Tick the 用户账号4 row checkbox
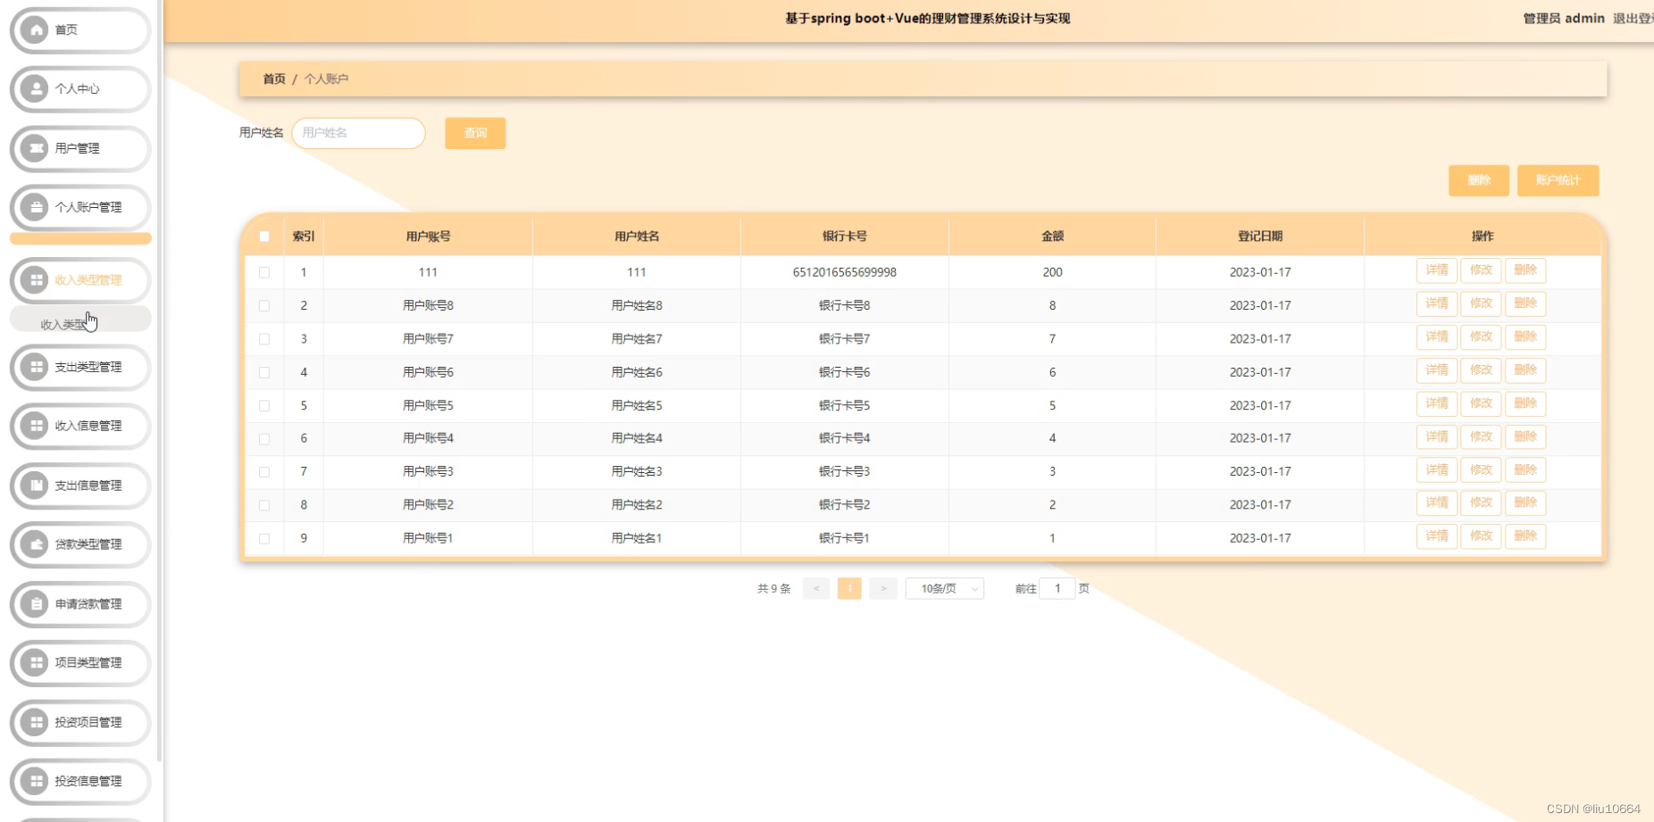 click(264, 438)
